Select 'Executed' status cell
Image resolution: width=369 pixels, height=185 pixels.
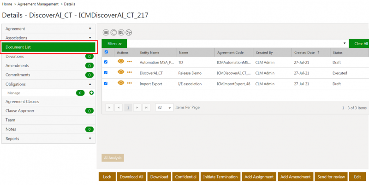click(340, 73)
